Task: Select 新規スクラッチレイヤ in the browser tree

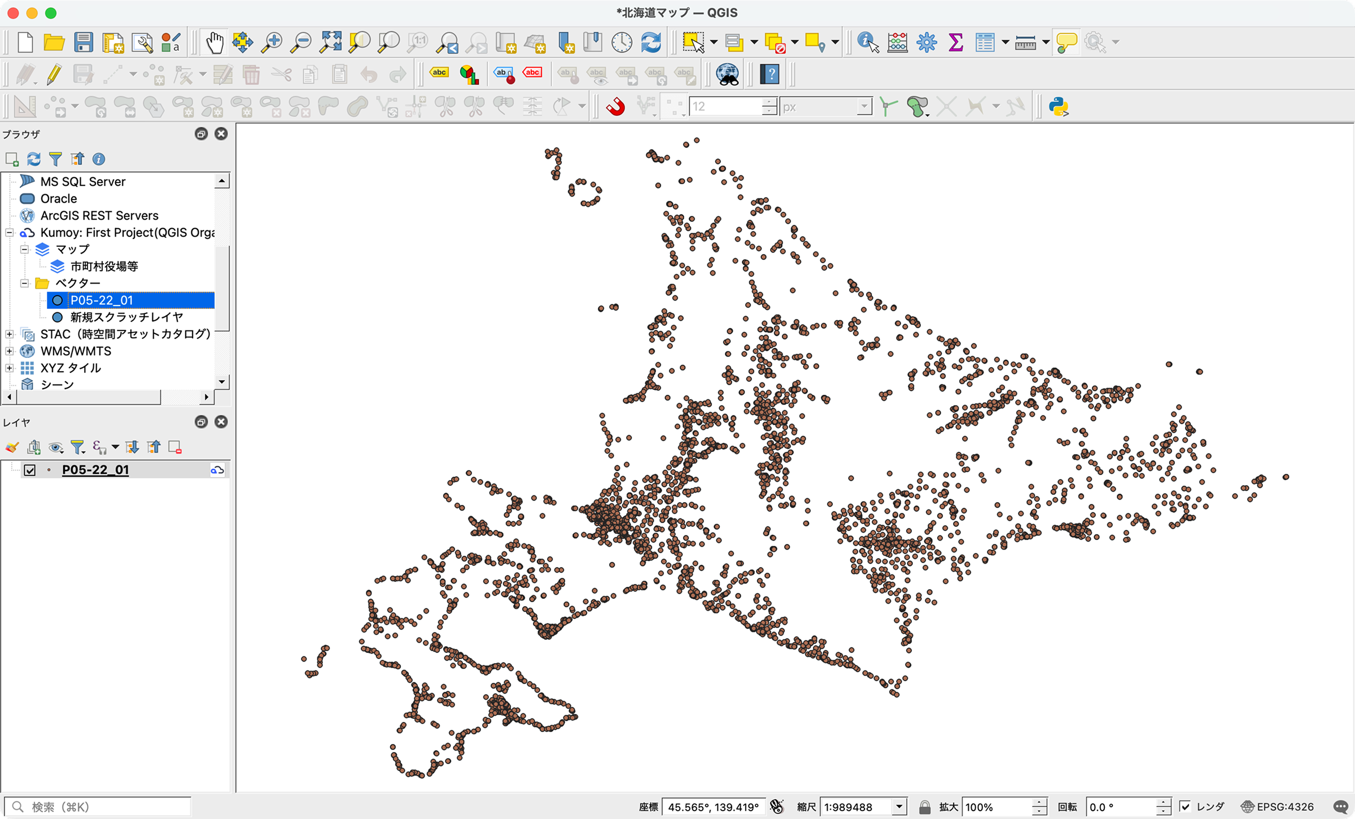Action: pos(126,317)
